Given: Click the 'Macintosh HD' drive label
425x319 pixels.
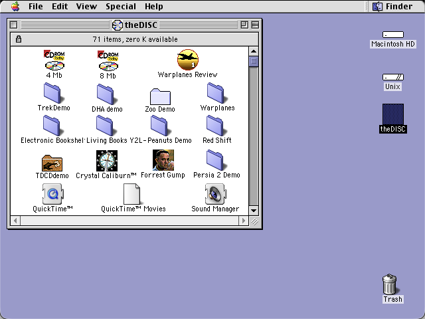Looking at the screenshot, I should point(393,44).
